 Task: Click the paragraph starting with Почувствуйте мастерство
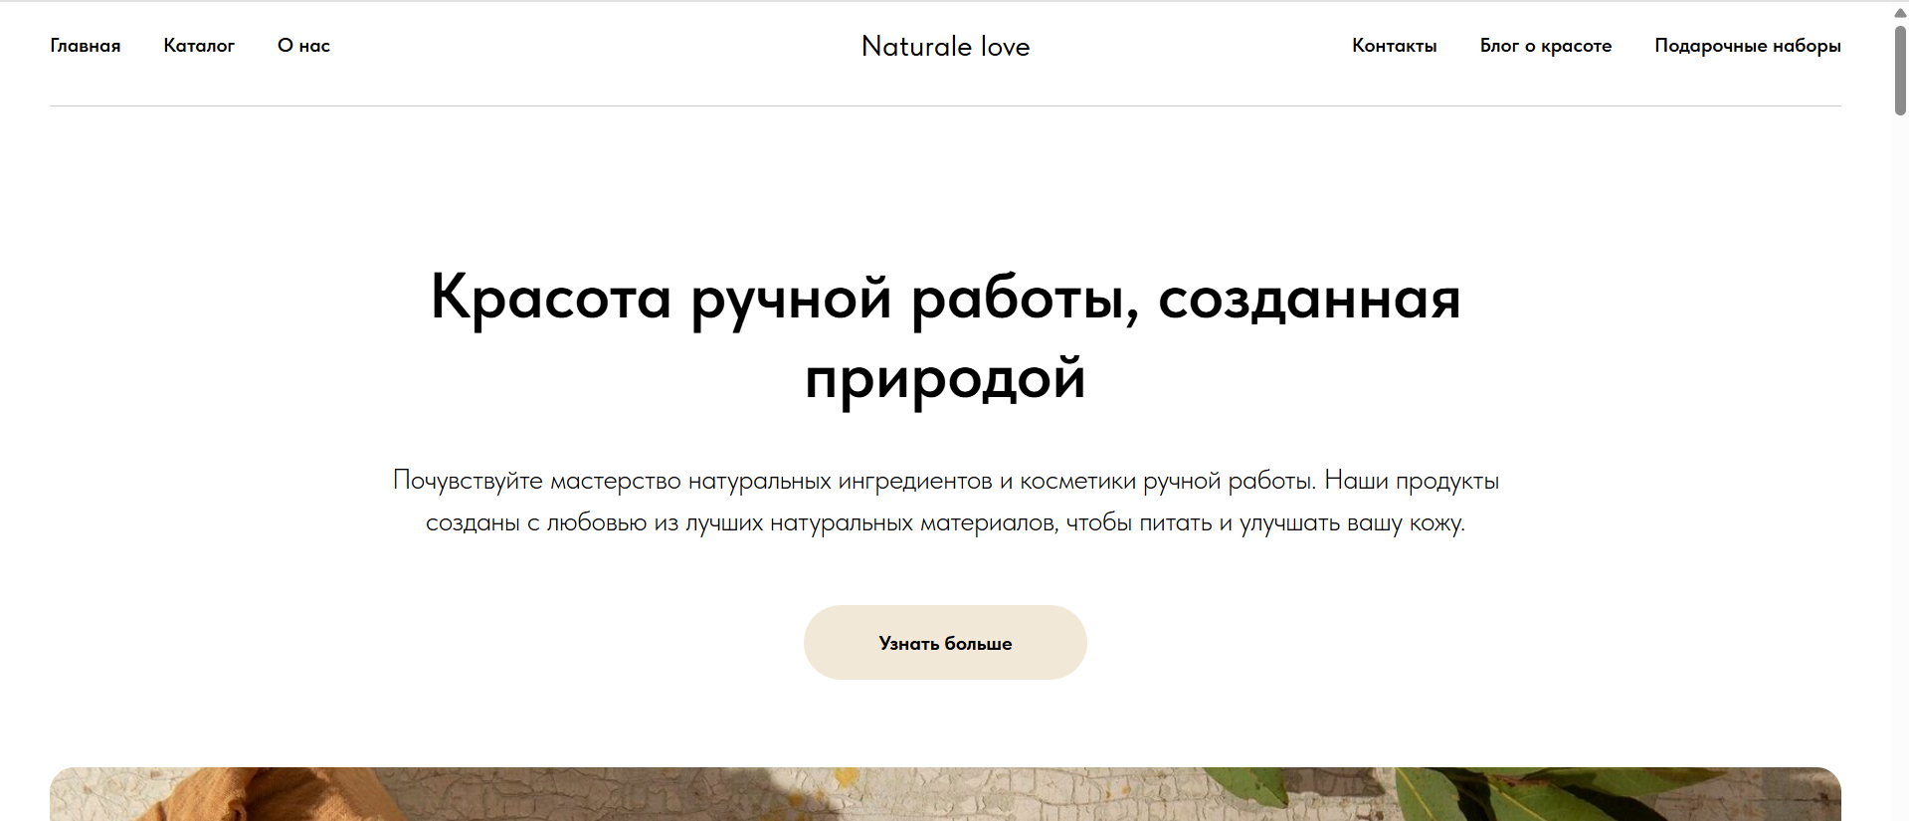tap(945, 502)
